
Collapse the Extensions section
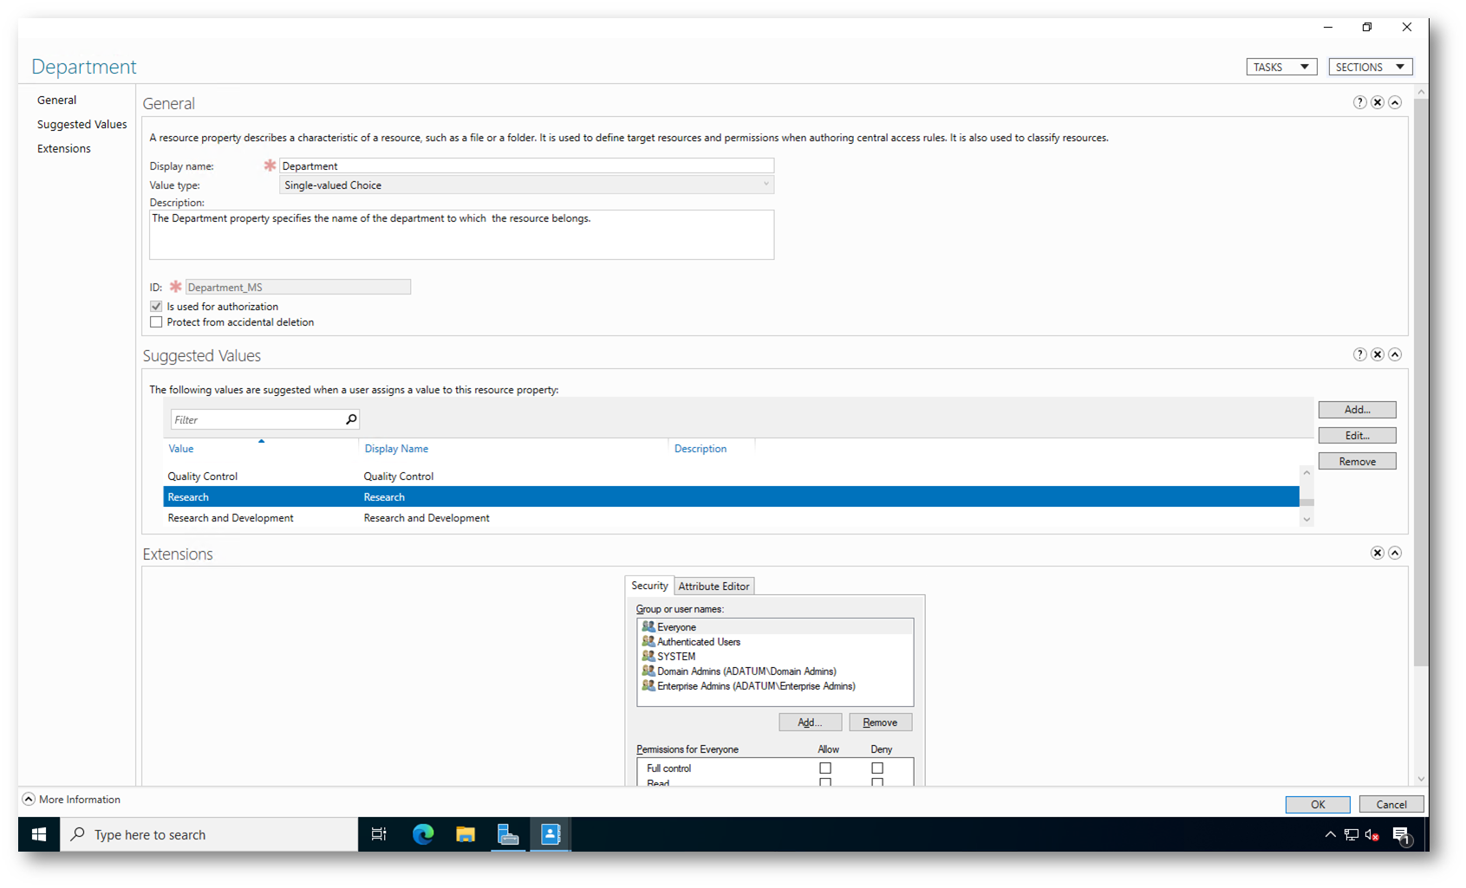[x=1395, y=553]
